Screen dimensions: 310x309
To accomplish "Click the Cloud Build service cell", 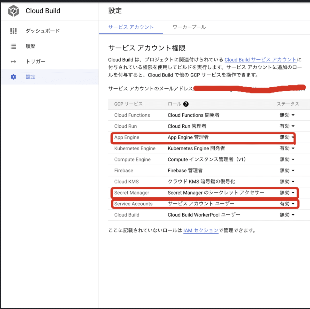I will pyautogui.click(x=127, y=215).
